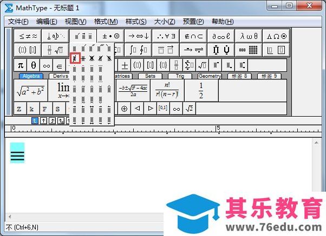
Task: Open fence templates palette (parentheses brackets)
Action: click(28, 50)
